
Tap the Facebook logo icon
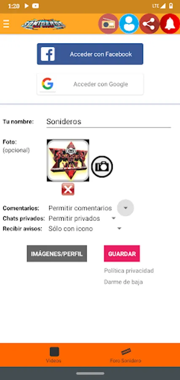(x=48, y=54)
